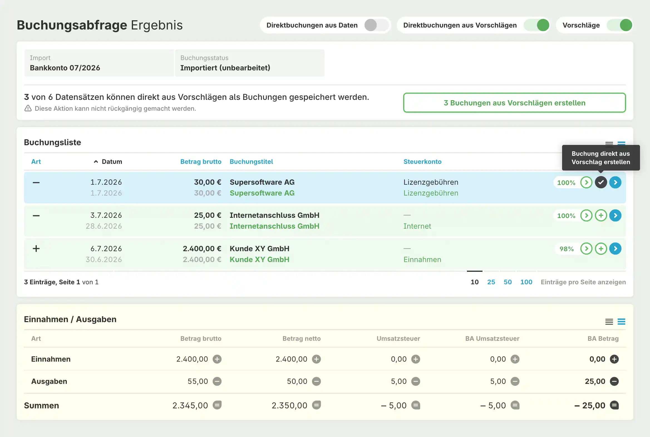Select blue detailed view icon in Einnahmen / Ausgaben
The width and height of the screenshot is (650, 437).
(x=621, y=322)
